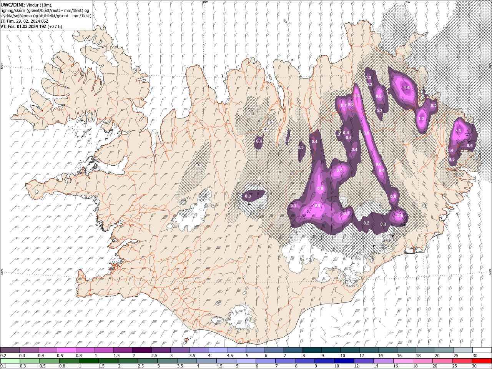
Task: Click the '15W' longitude label at the top edge
Action: 407,2
